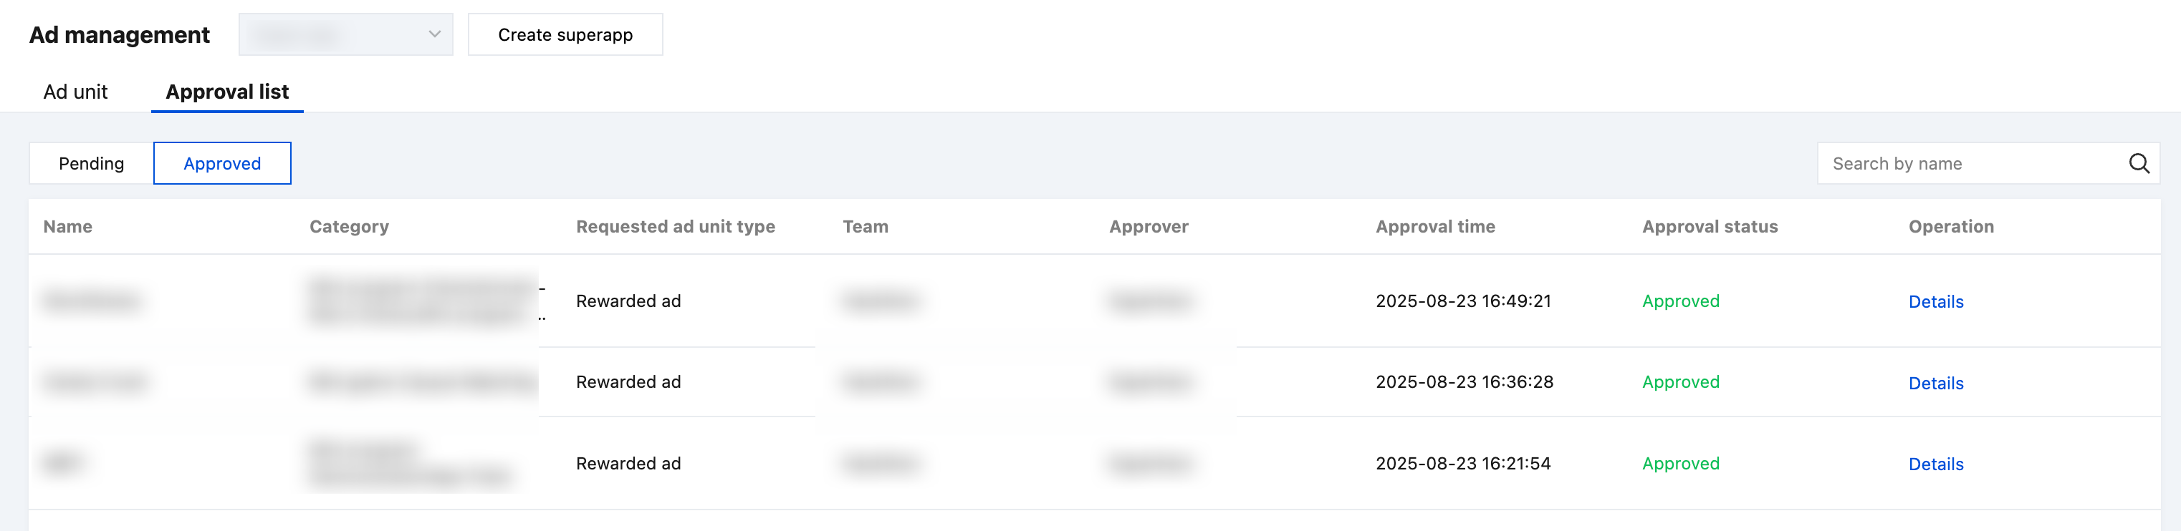Click Rewarded ad in the second row
2181x531 pixels.
point(628,382)
